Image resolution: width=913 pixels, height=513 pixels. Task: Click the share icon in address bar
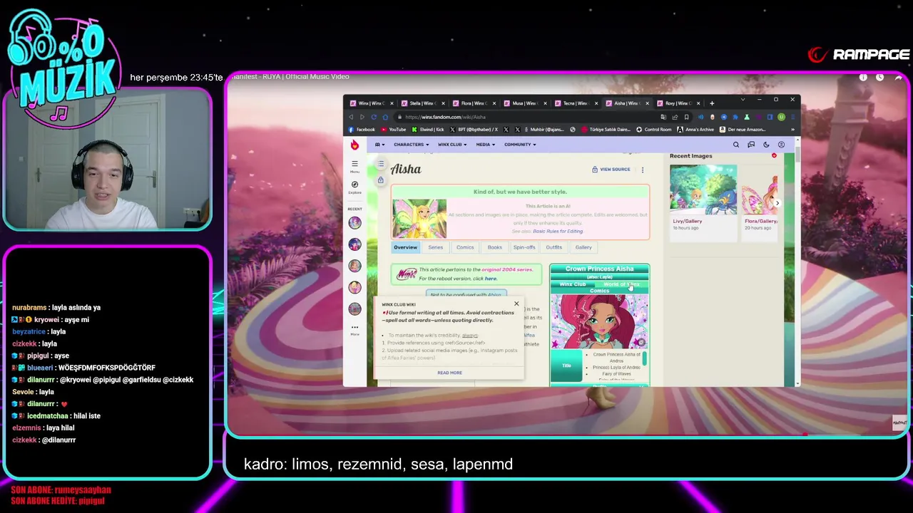pos(675,117)
